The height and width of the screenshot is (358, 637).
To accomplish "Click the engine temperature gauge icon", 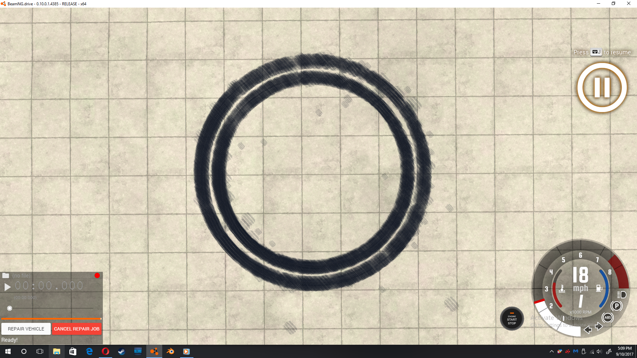I will (x=562, y=288).
